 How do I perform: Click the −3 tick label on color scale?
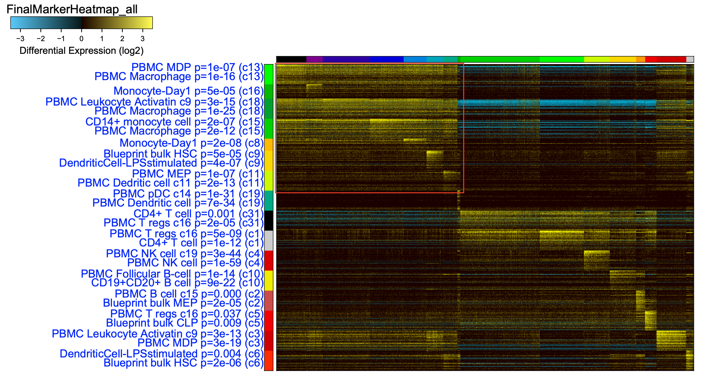click(20, 39)
